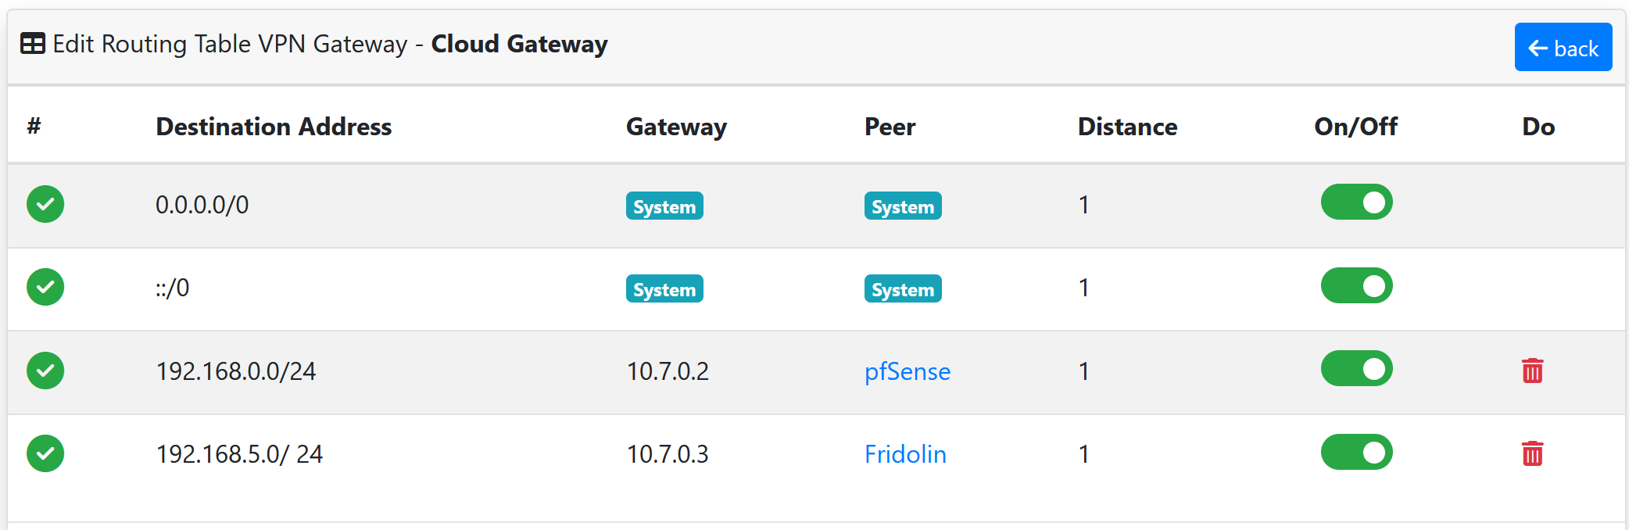Click the Destination Address column header

274,127
